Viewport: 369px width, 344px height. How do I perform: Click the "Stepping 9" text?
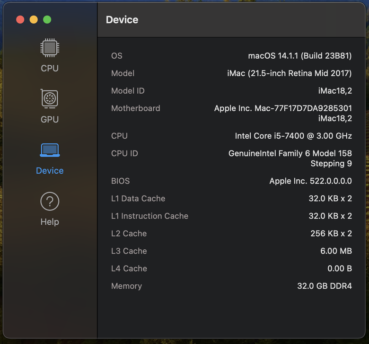point(331,163)
